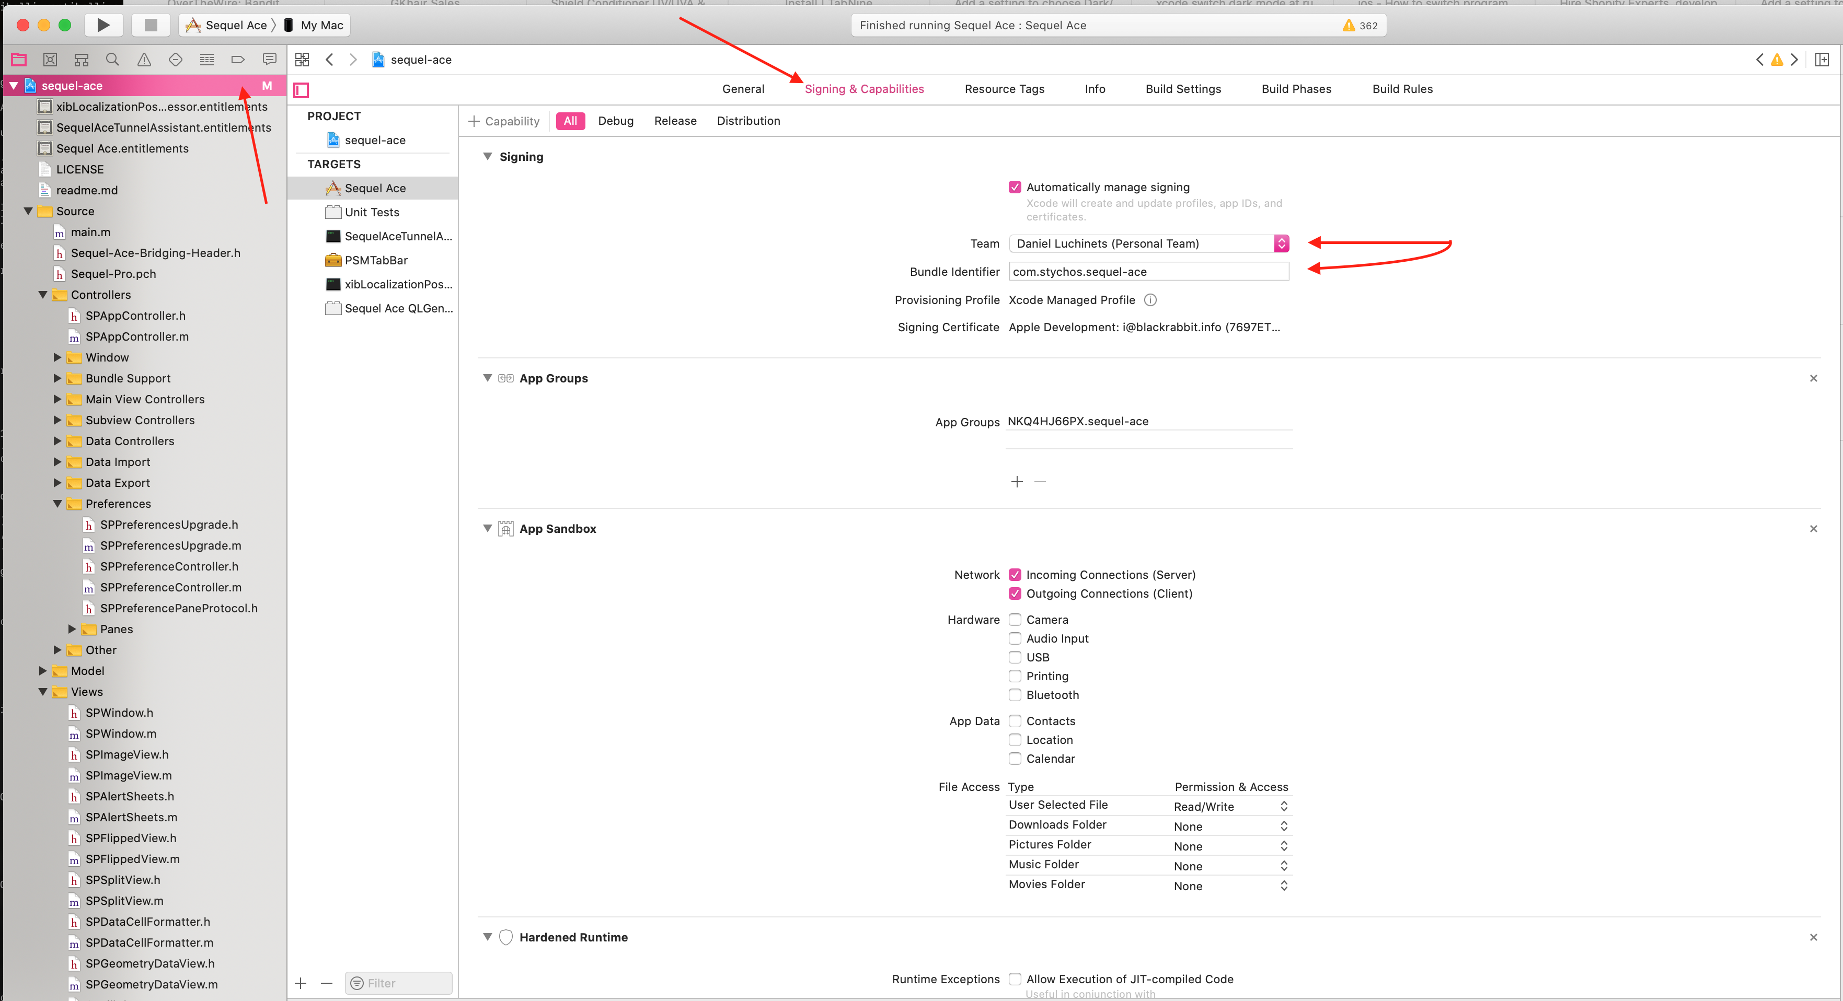Screen dimensions: 1843x1001
Task: Click the targets Filter field
Action: pos(398,984)
